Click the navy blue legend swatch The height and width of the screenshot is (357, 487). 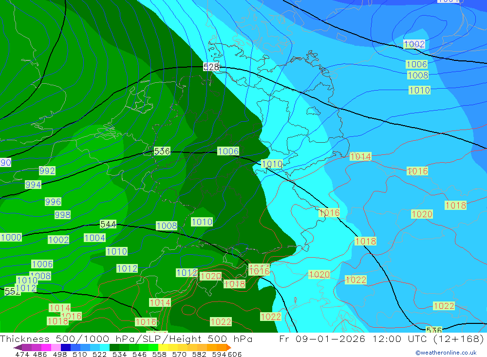click(x=66, y=347)
